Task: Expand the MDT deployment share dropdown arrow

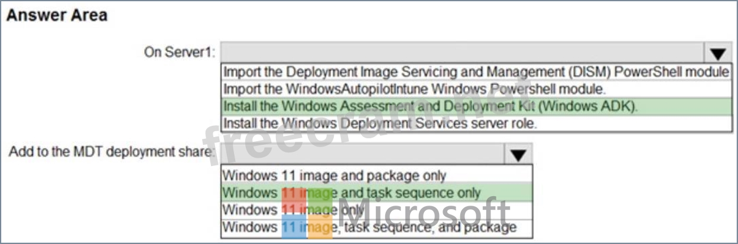Action: pos(518,155)
